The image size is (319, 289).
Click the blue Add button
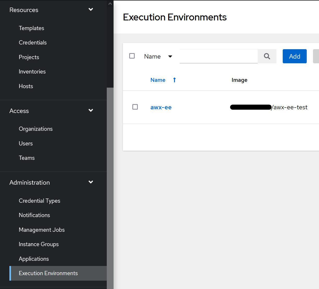pyautogui.click(x=294, y=56)
